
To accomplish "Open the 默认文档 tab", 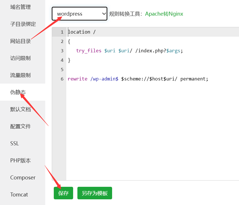I will (x=20, y=109).
